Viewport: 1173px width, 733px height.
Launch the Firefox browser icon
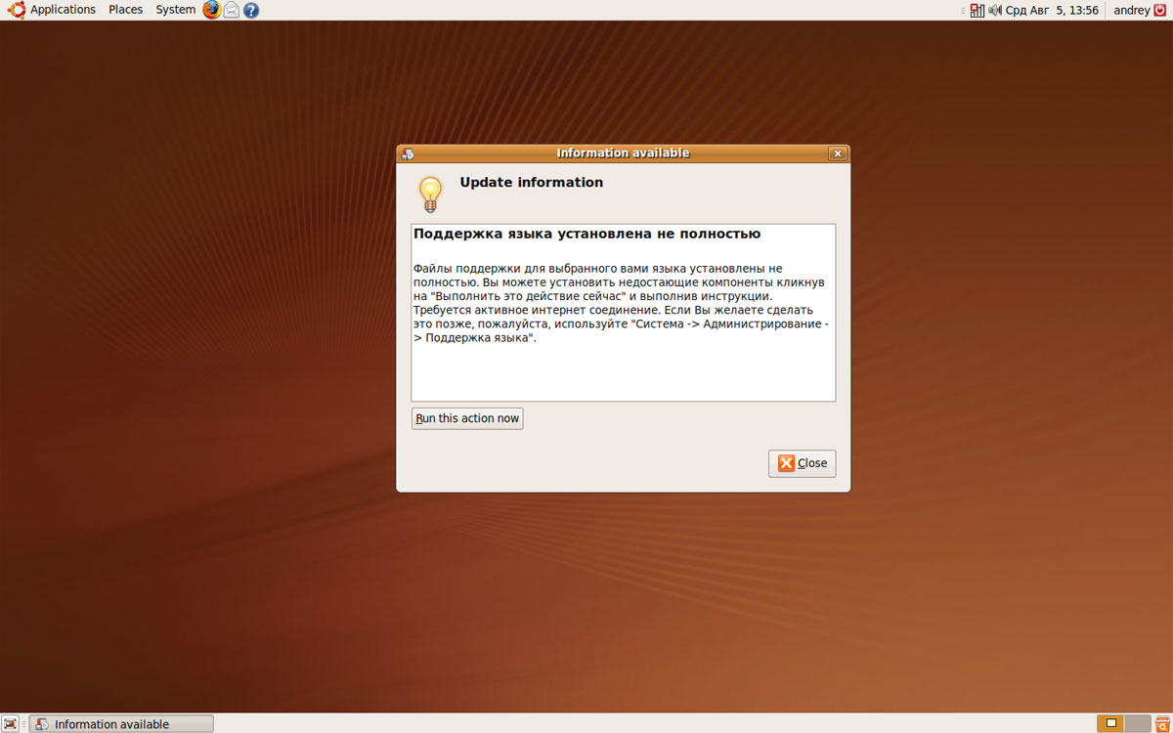(212, 10)
